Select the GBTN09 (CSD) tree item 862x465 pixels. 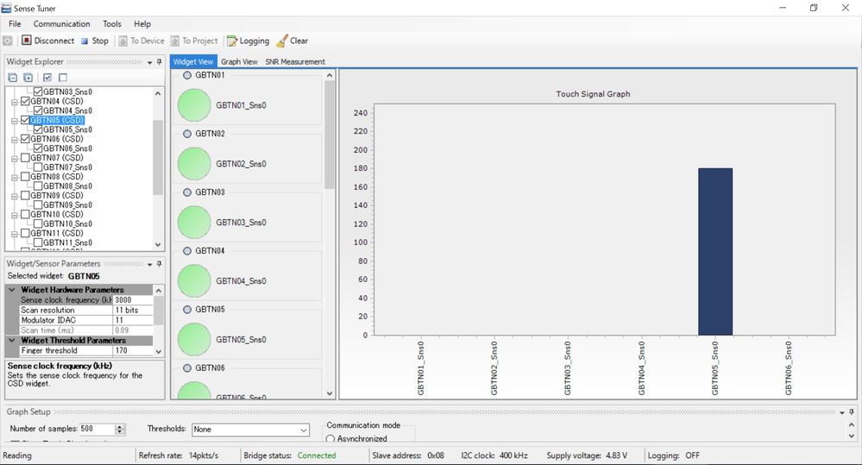(x=57, y=196)
